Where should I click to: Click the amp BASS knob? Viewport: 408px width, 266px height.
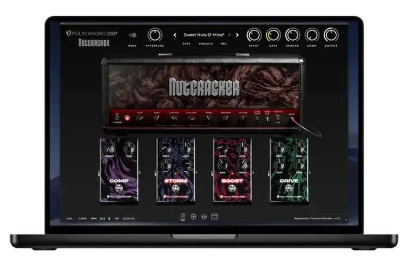pos(157,118)
